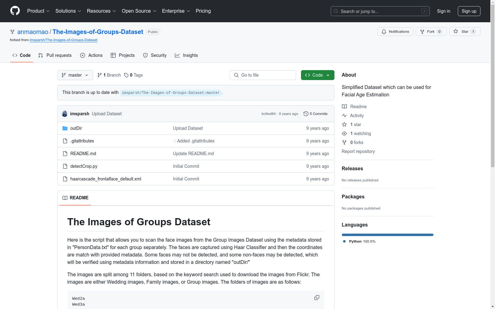This screenshot has height=309, width=495.
Task: Open the bc9ed84 commit hash link
Action: tap(269, 114)
